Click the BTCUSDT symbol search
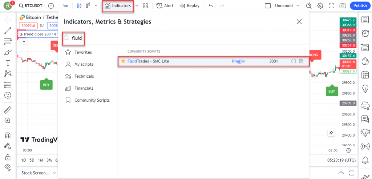This screenshot has height=179, width=372. (x=32, y=6)
